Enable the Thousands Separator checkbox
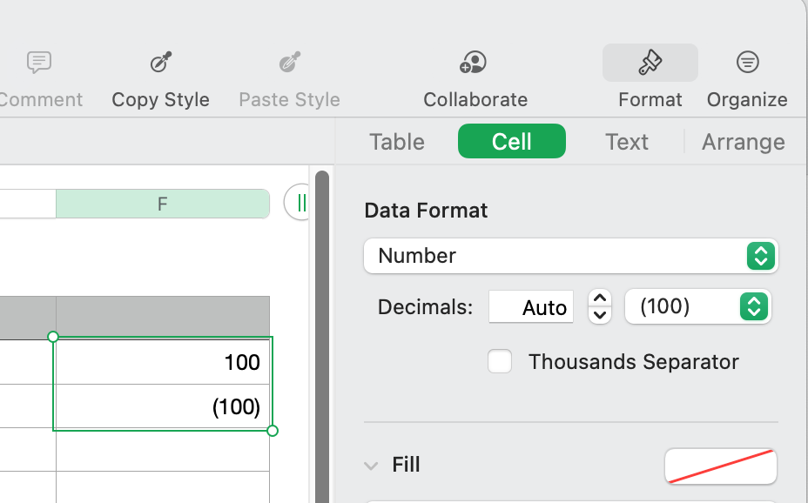808x503 pixels. [500, 361]
